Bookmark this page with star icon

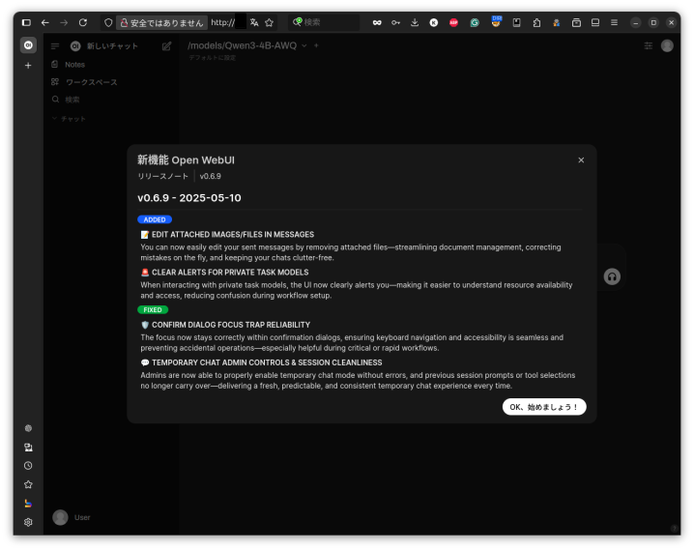[269, 22]
